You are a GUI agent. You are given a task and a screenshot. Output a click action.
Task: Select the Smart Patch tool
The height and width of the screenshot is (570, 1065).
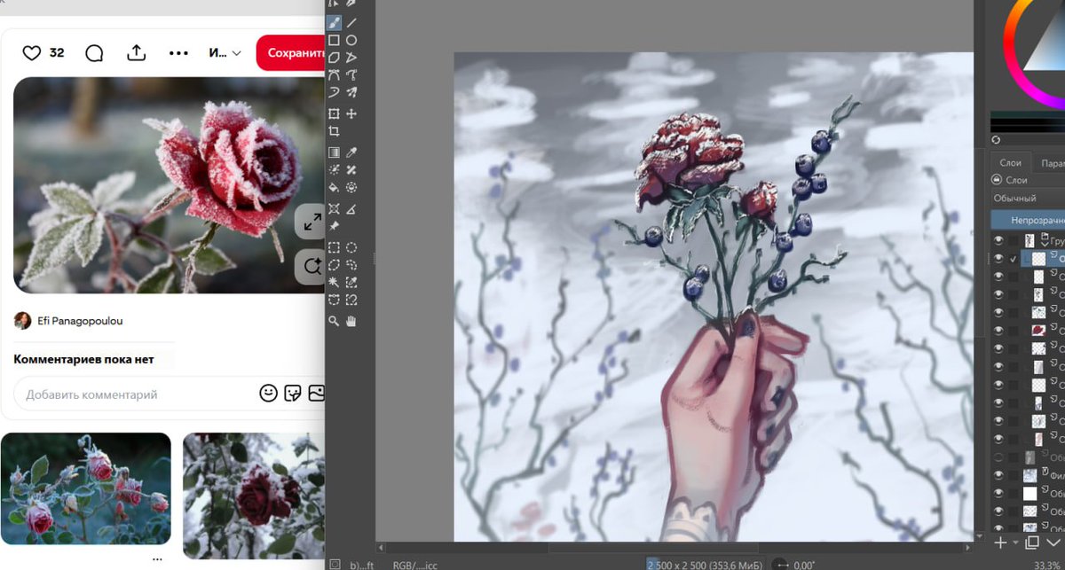(x=351, y=170)
